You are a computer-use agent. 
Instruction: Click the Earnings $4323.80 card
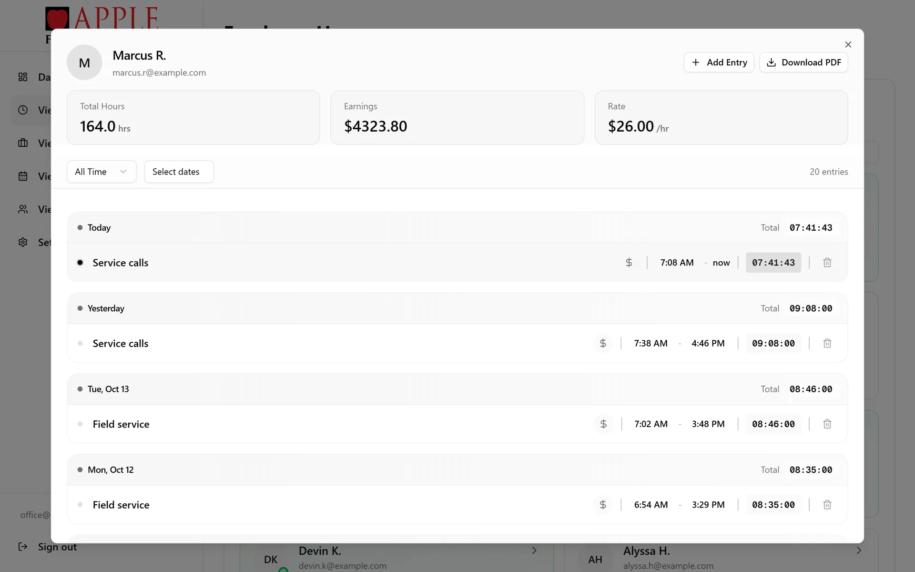coord(457,118)
